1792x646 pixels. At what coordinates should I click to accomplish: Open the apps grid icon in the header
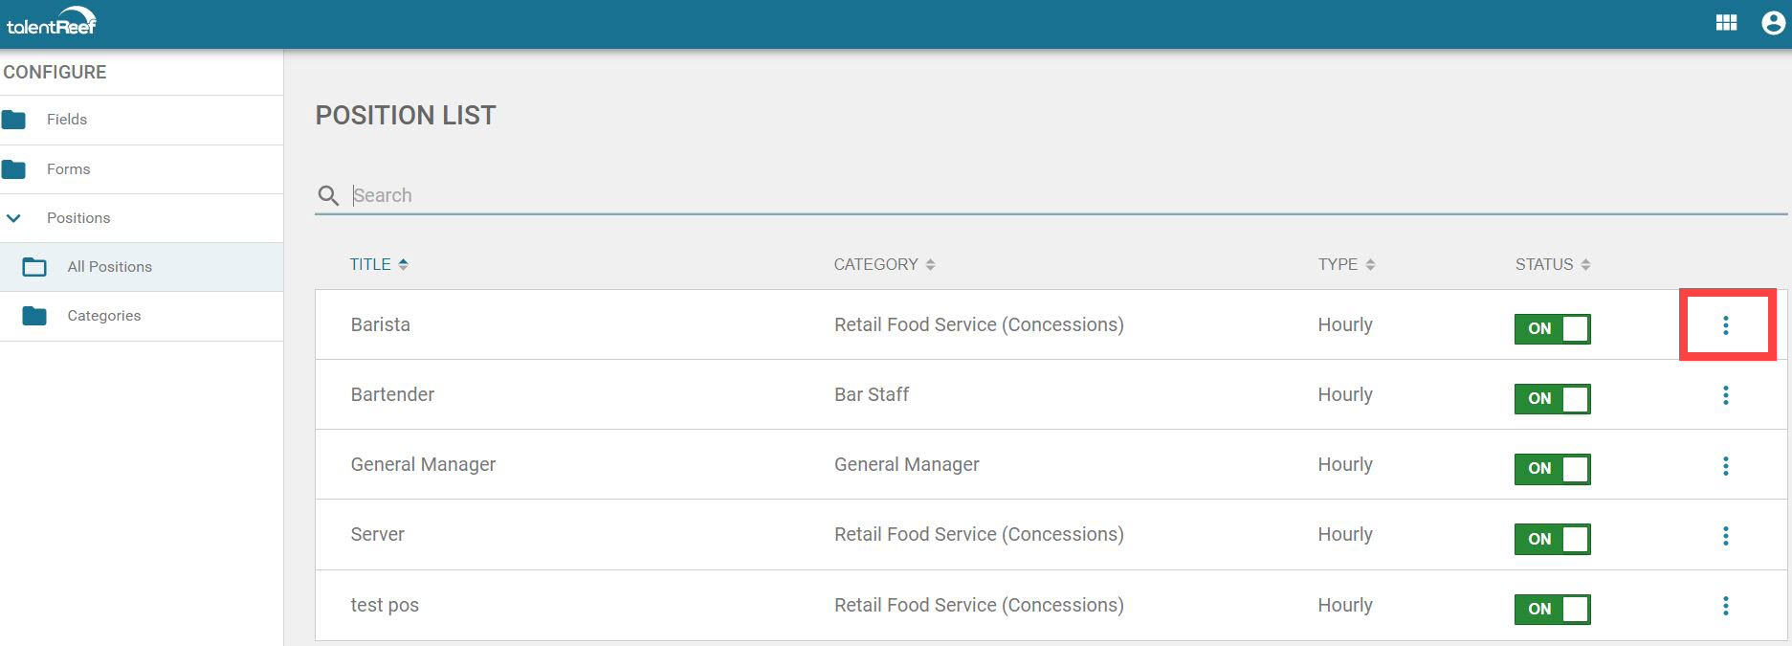pyautogui.click(x=1727, y=21)
